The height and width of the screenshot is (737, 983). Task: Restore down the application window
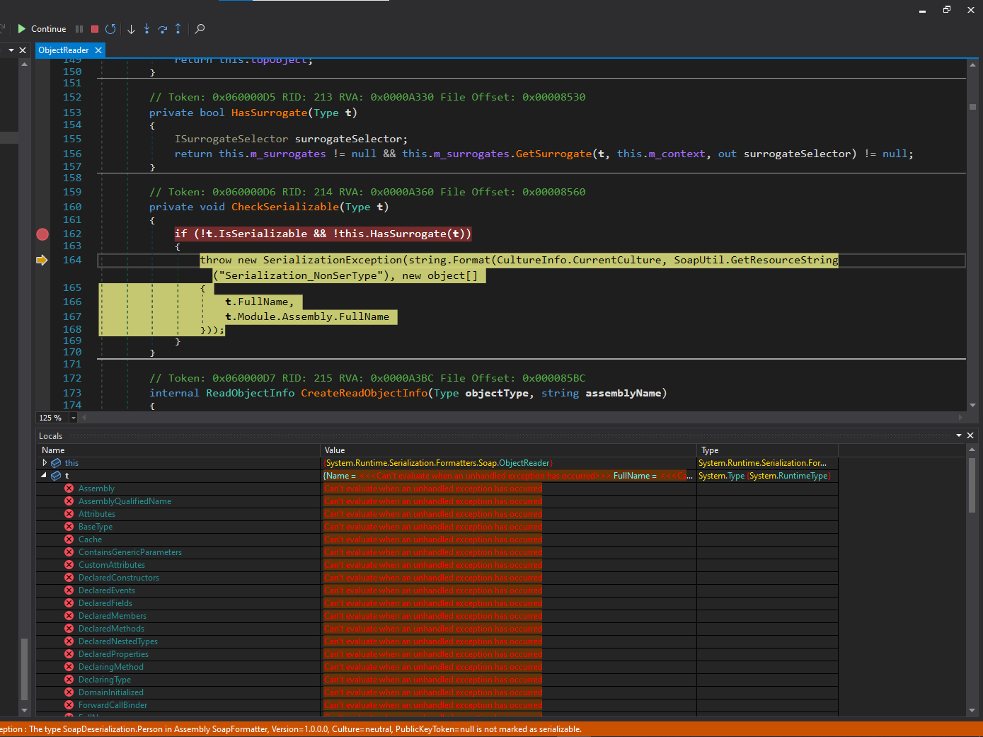click(947, 10)
